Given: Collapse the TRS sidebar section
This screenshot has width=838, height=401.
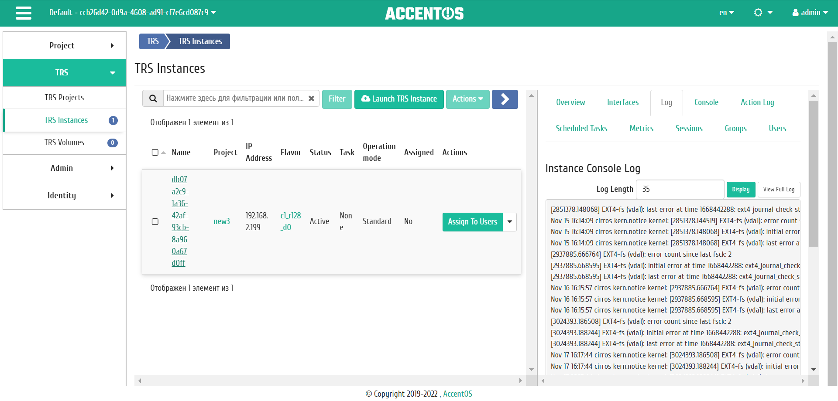Looking at the screenshot, I should tap(65, 73).
